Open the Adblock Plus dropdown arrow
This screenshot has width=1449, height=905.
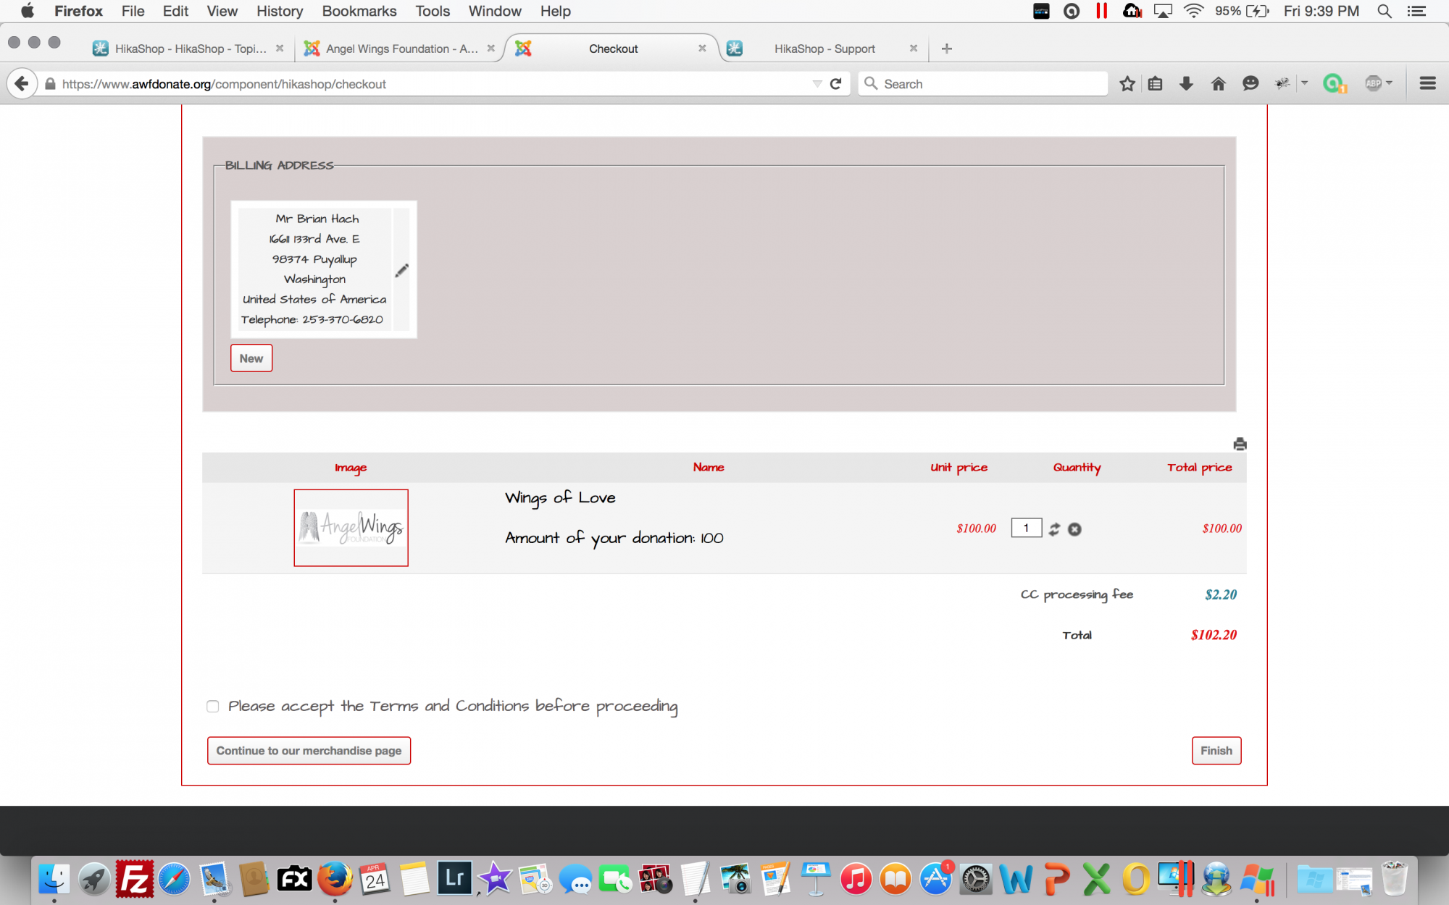[1389, 83]
